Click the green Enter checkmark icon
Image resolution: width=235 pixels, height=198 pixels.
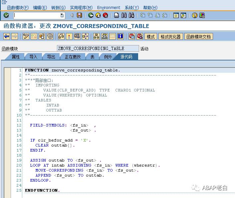6,15
